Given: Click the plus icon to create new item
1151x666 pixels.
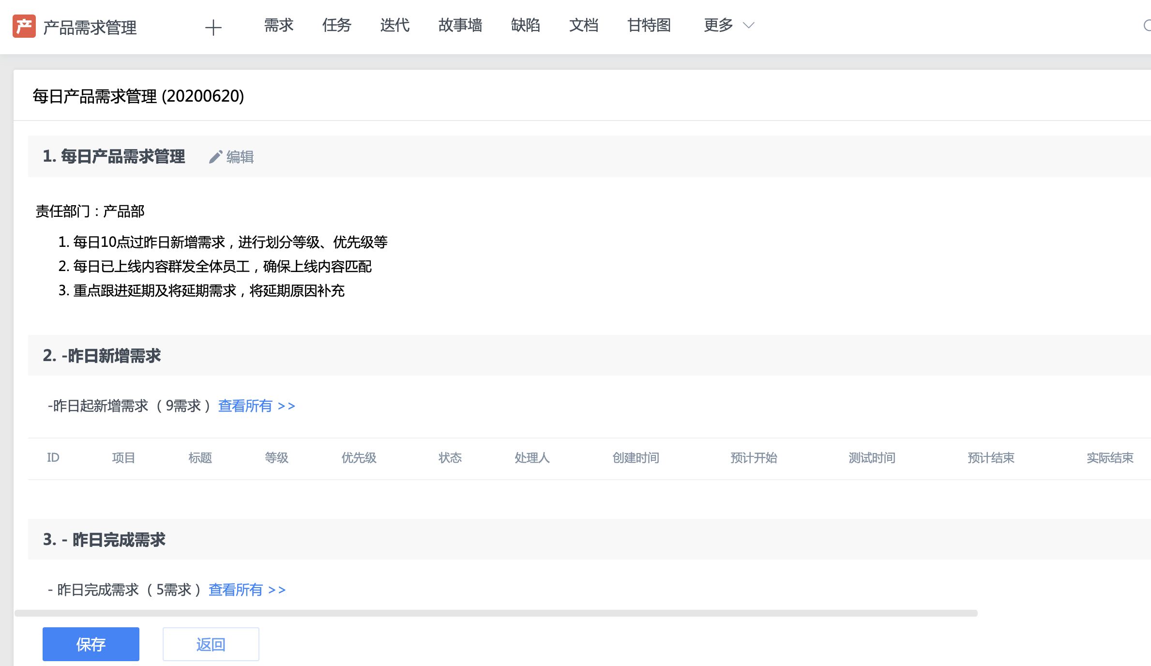Looking at the screenshot, I should tap(213, 28).
